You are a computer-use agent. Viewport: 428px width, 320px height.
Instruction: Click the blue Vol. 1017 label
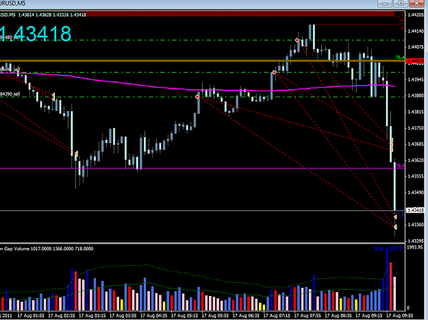(x=388, y=249)
